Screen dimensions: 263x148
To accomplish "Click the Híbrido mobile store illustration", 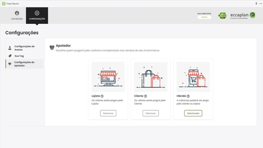I will (x=193, y=77).
